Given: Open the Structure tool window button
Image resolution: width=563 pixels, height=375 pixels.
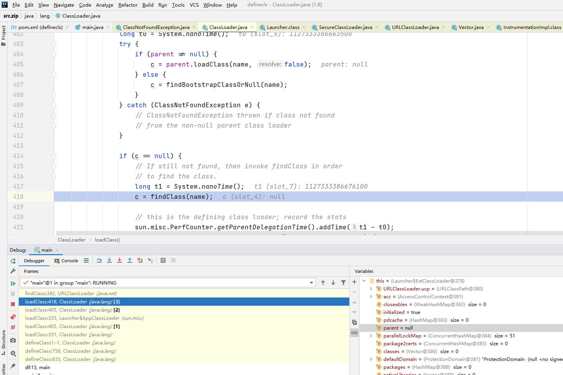Looking at the screenshot, I should pyautogui.click(x=4, y=342).
